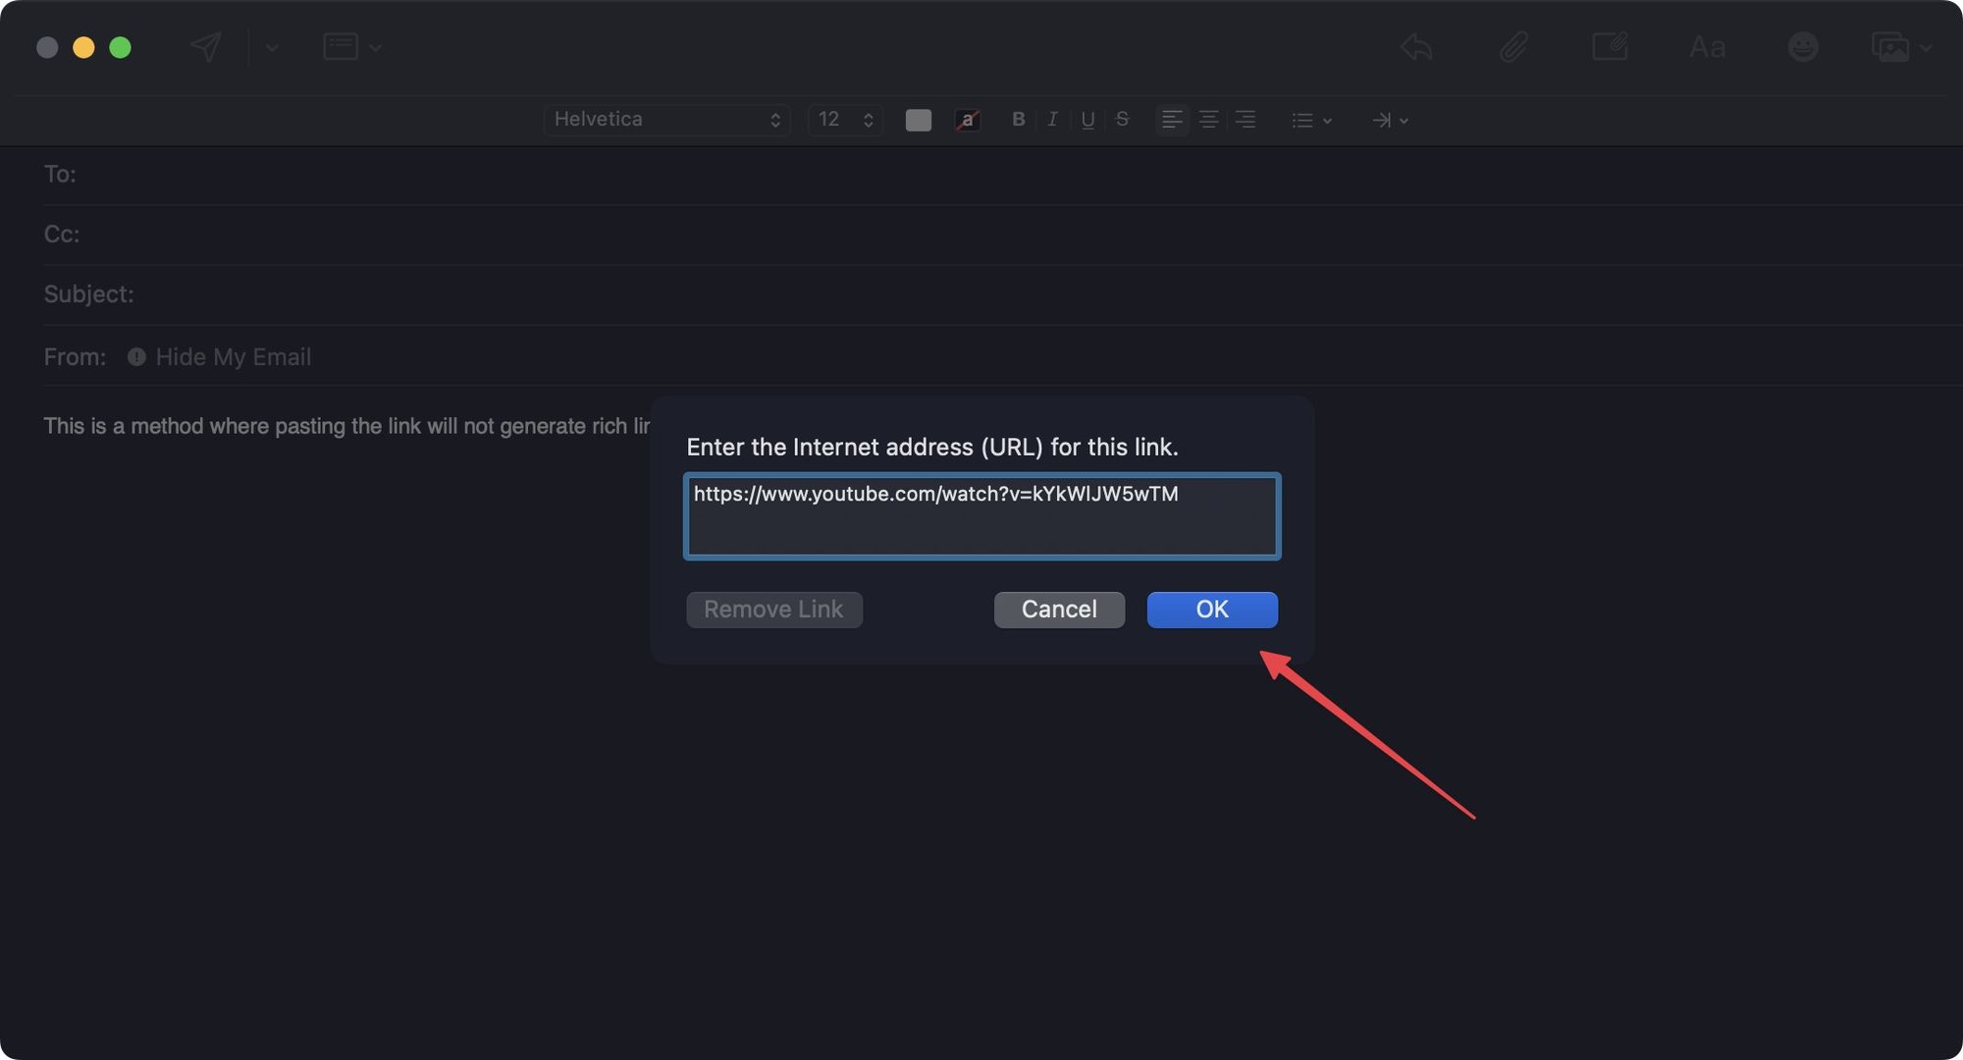
Task: Click the text background color icon
Action: coord(968,120)
